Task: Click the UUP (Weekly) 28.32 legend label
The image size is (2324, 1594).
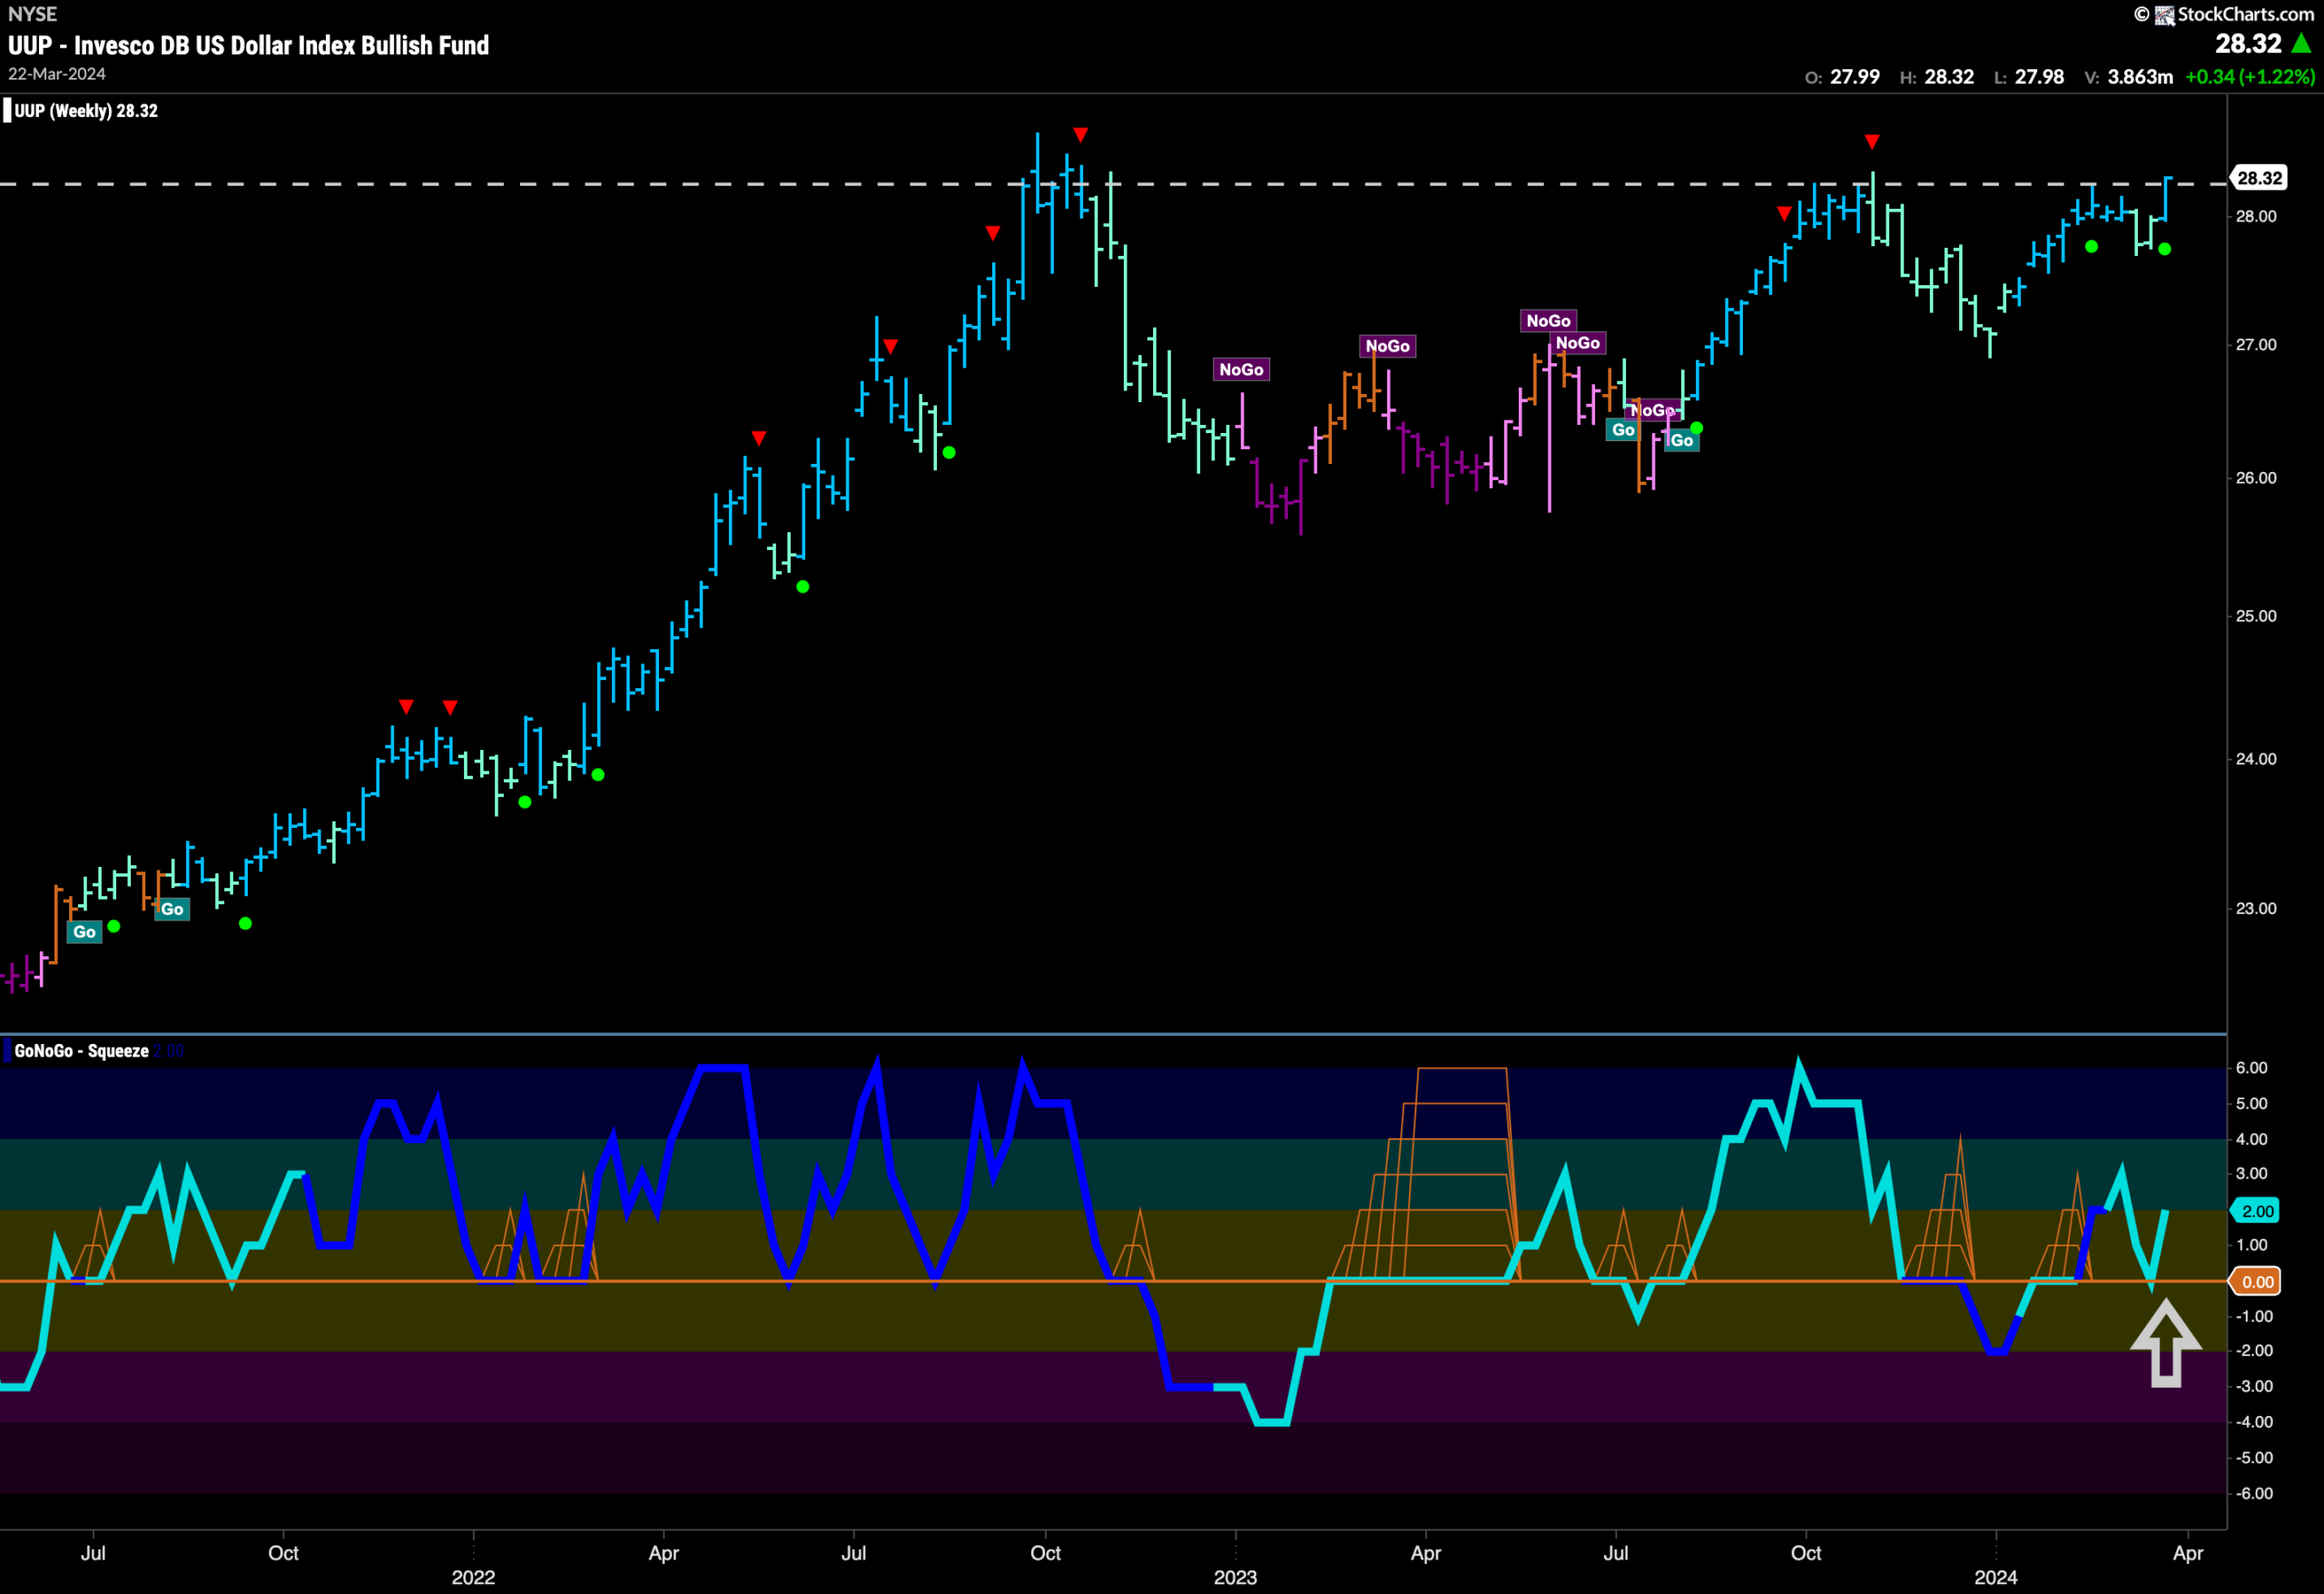Action: pyautogui.click(x=86, y=110)
